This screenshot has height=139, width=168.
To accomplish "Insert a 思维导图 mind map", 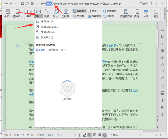I will pyautogui.click(x=109, y=11).
